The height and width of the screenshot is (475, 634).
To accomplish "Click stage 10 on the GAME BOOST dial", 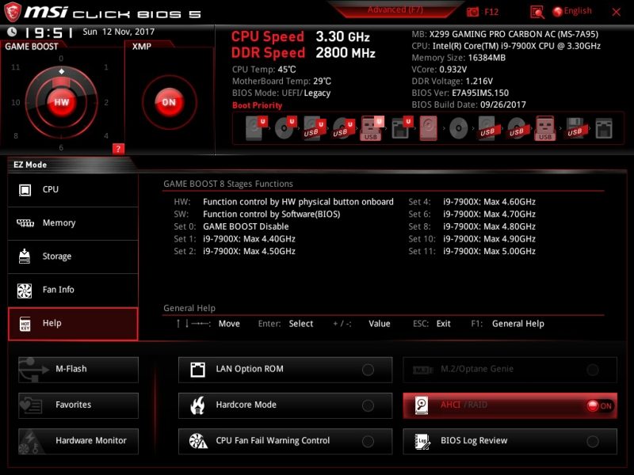I will tap(16, 102).
